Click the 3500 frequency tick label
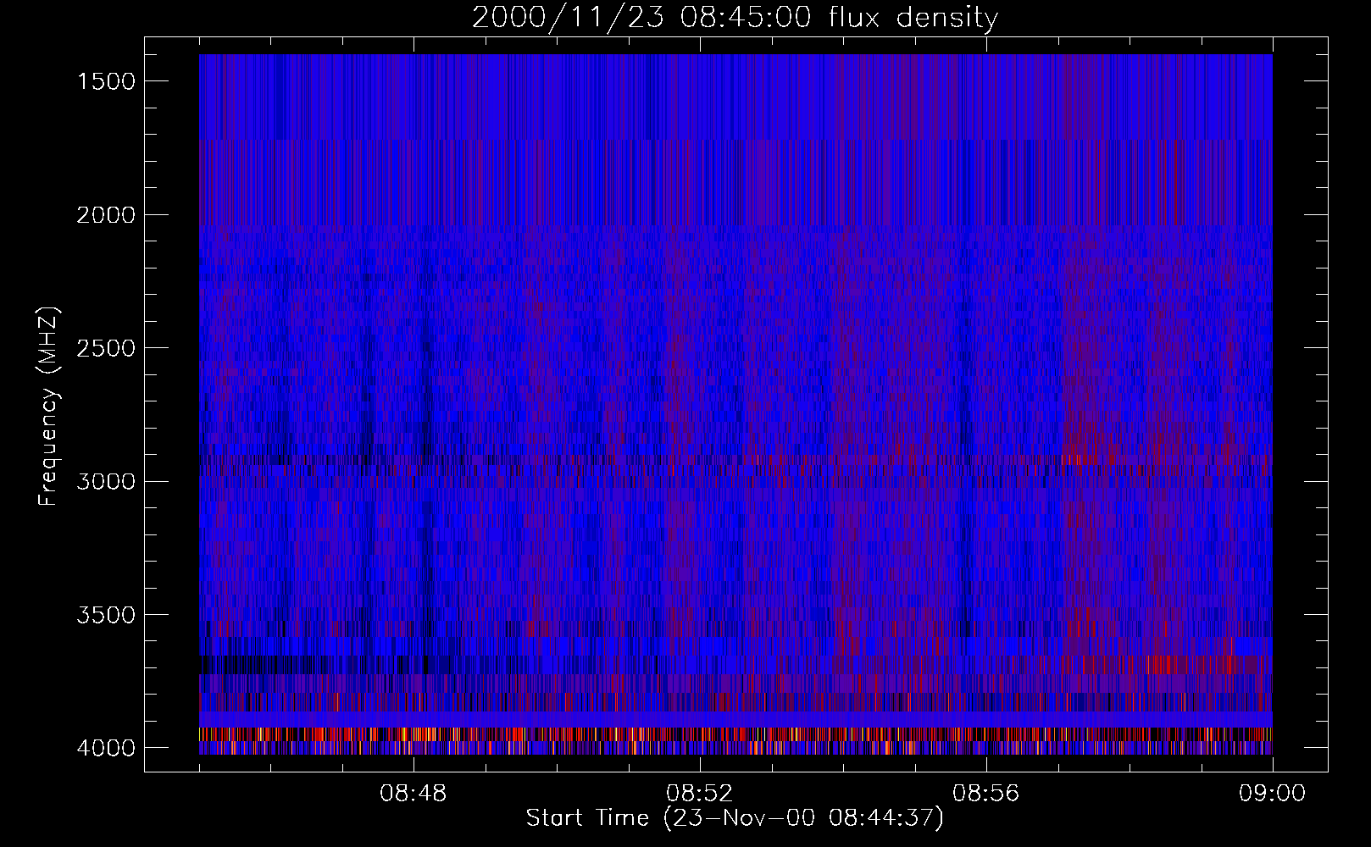Image resolution: width=1371 pixels, height=847 pixels. click(x=106, y=615)
